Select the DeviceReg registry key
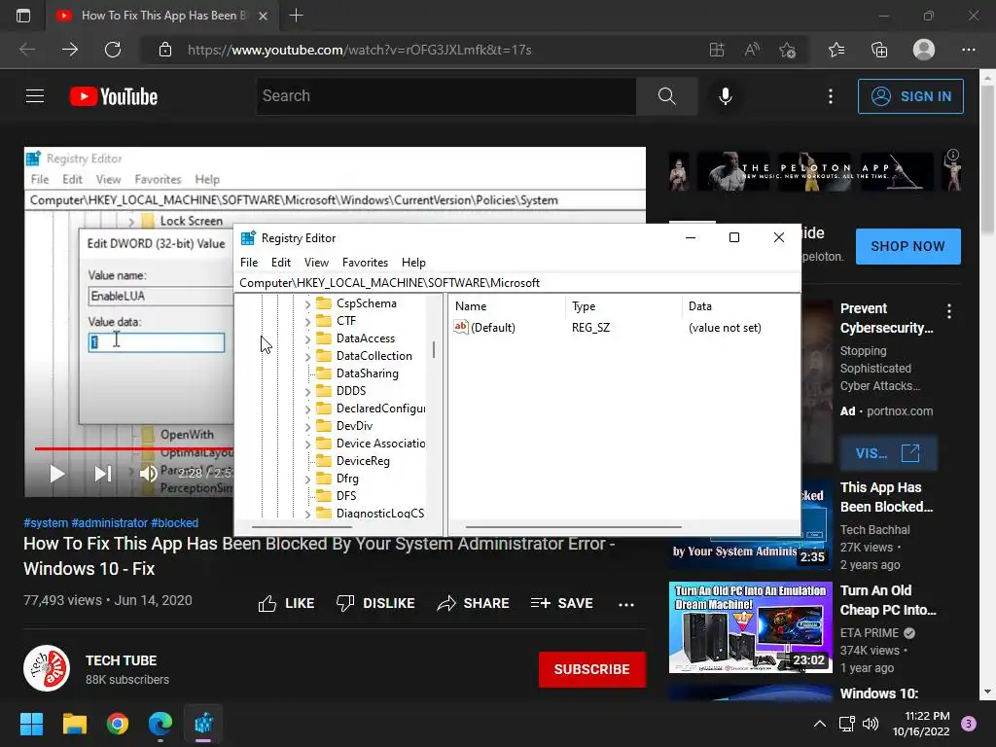Viewport: 996px width, 747px height. (x=363, y=461)
